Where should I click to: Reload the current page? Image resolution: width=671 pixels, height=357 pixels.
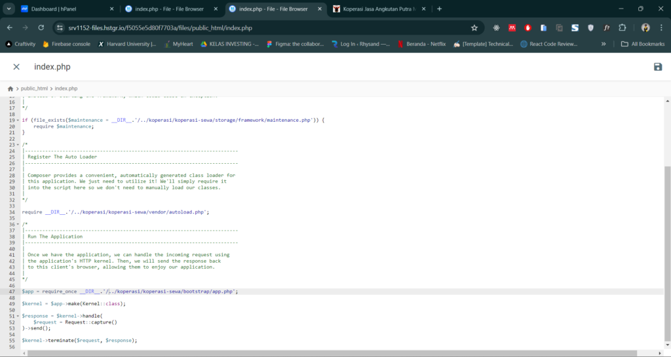(41, 28)
